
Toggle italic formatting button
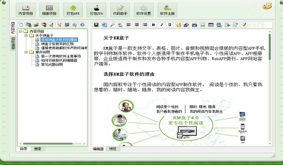(162, 25)
